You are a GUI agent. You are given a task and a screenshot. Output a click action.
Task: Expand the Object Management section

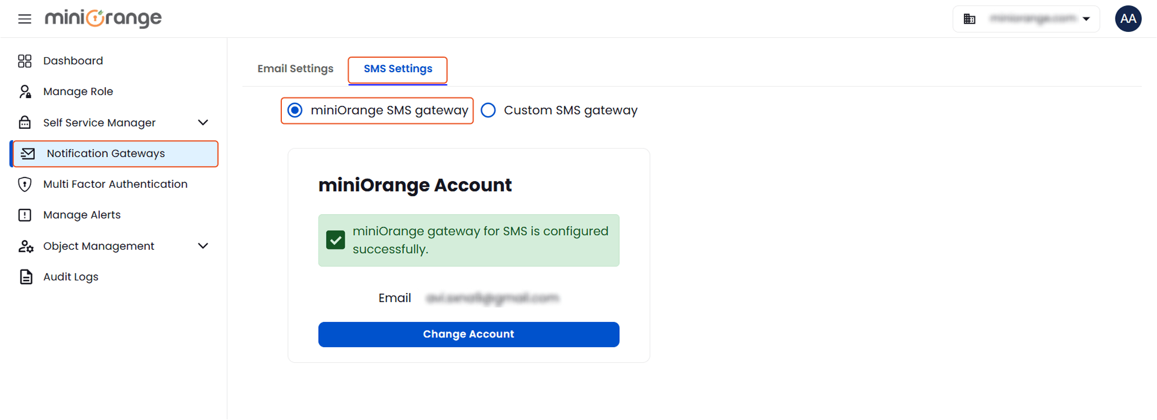coord(204,246)
